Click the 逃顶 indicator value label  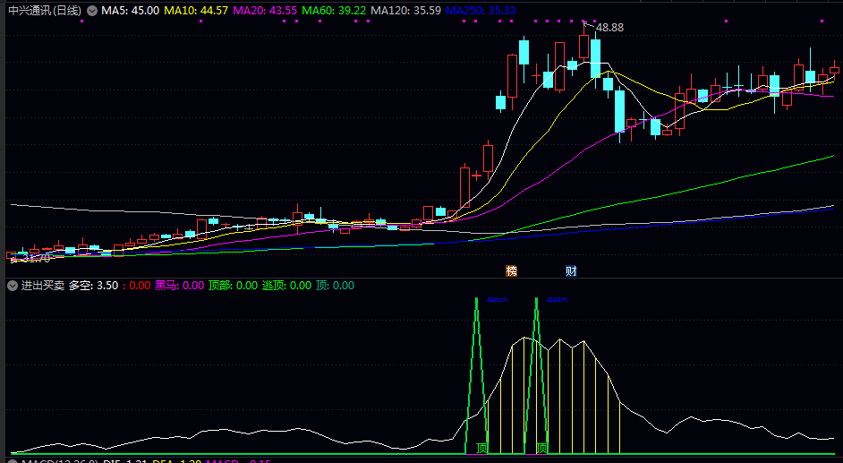point(286,286)
